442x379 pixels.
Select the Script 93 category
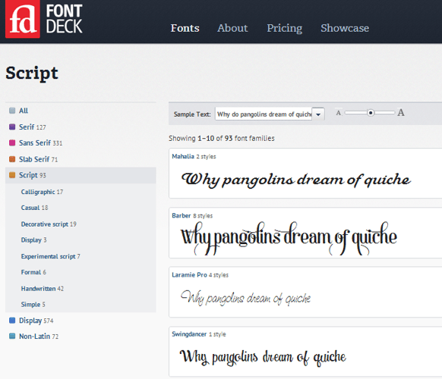(x=33, y=175)
